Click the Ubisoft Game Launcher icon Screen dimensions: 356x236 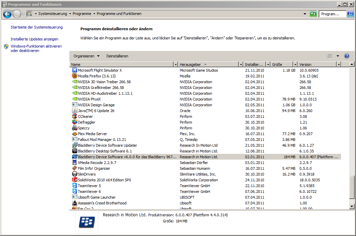(74, 197)
